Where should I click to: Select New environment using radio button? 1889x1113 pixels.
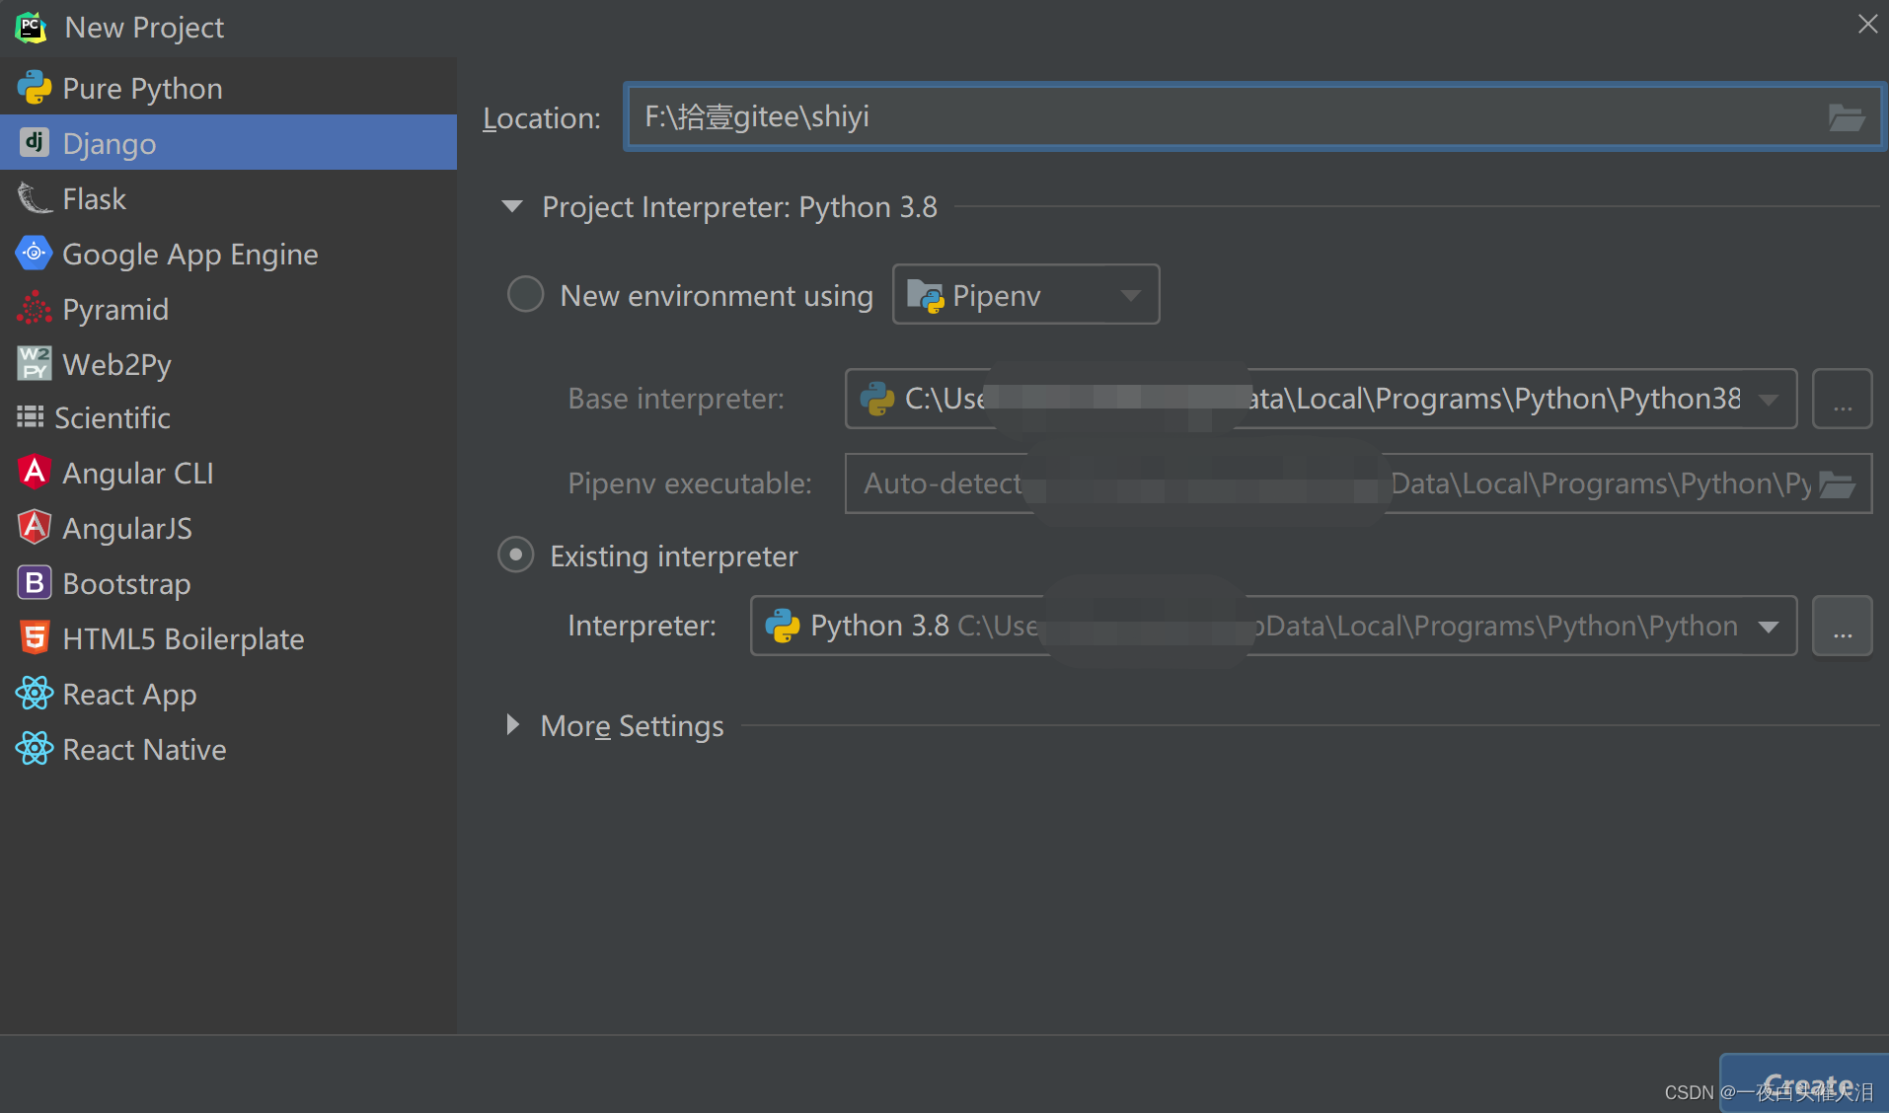click(x=525, y=294)
